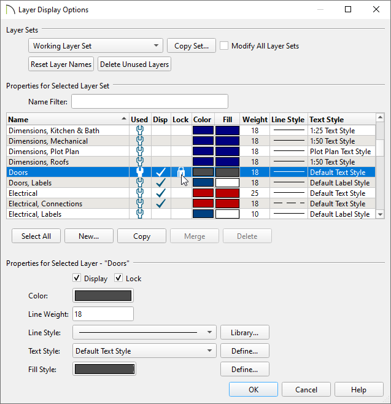
Task: Click Used wrench icon for Dimensions, Roofs
Action: [x=140, y=162]
